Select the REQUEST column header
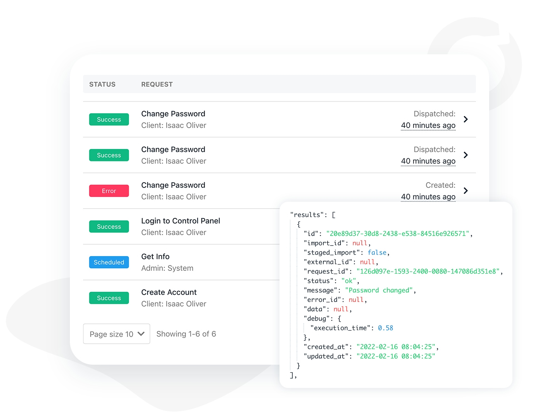This screenshot has height=419, width=559. [x=157, y=84]
